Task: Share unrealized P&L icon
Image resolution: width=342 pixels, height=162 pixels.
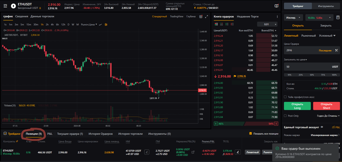Action: click(x=193, y=152)
